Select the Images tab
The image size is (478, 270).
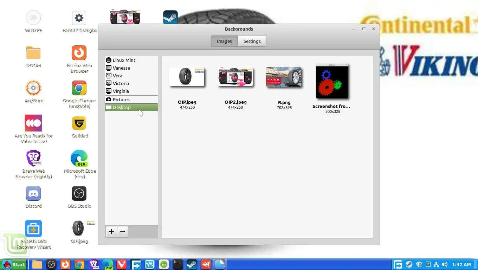(224, 41)
